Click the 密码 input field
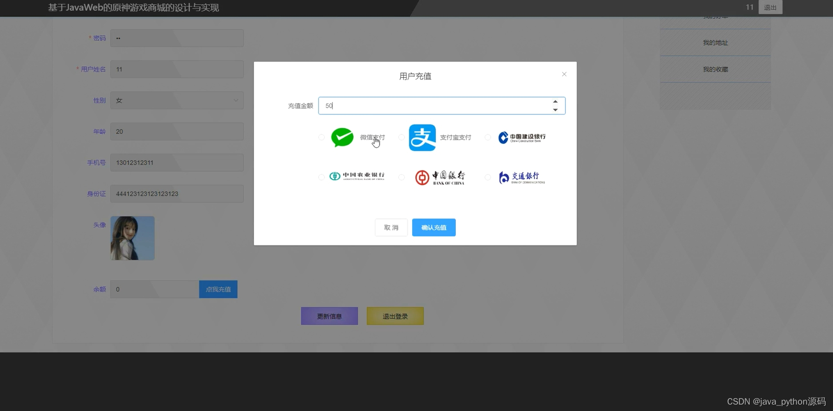This screenshot has width=833, height=411. (x=177, y=38)
